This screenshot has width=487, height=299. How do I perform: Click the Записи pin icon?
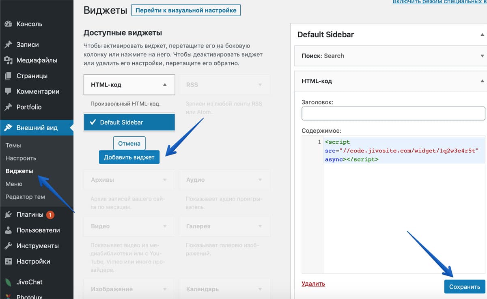(8, 45)
